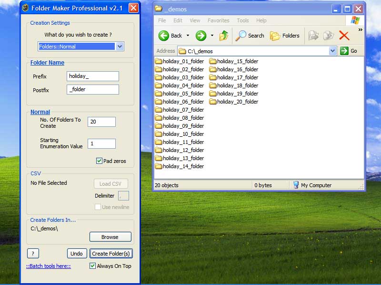The image size is (381, 285).
Task: Uncheck the Pad zeros checkbox
Action: (x=99, y=161)
